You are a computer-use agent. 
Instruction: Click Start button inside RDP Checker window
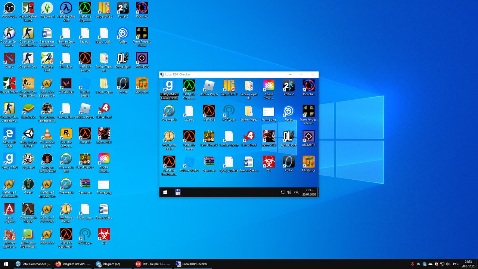pos(165,192)
